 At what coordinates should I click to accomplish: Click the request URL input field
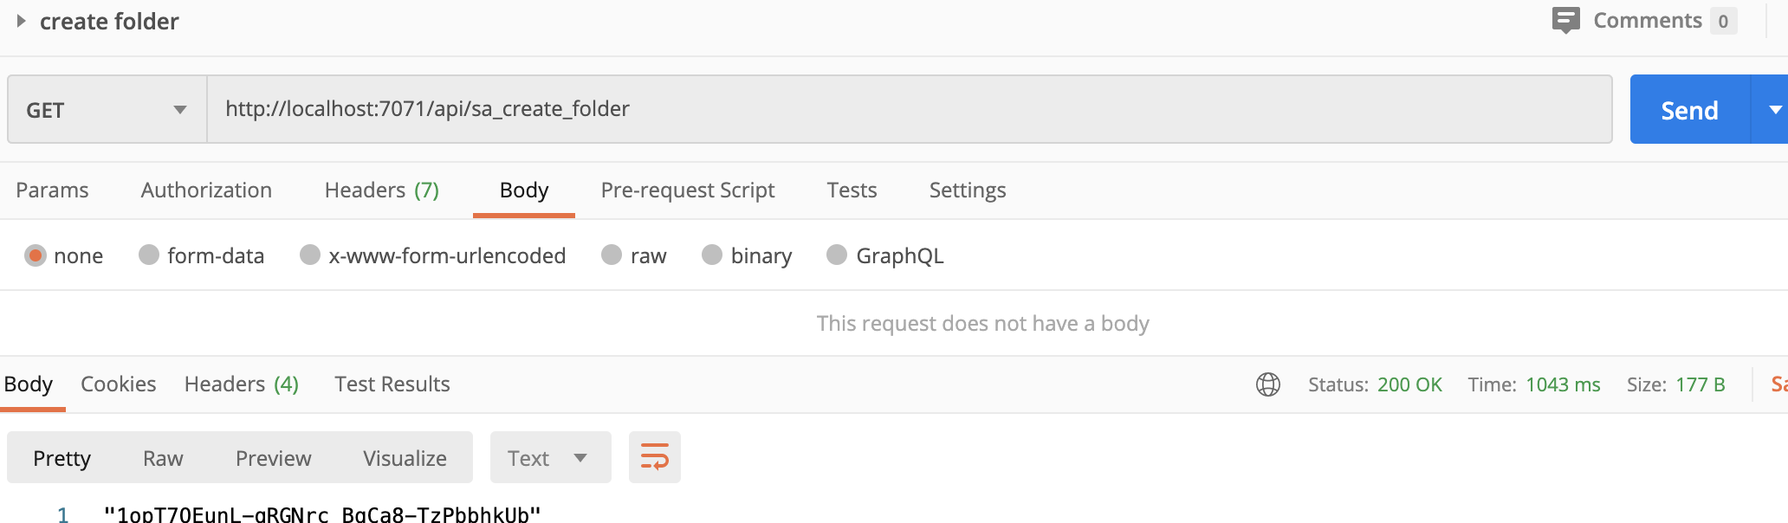tap(910, 109)
